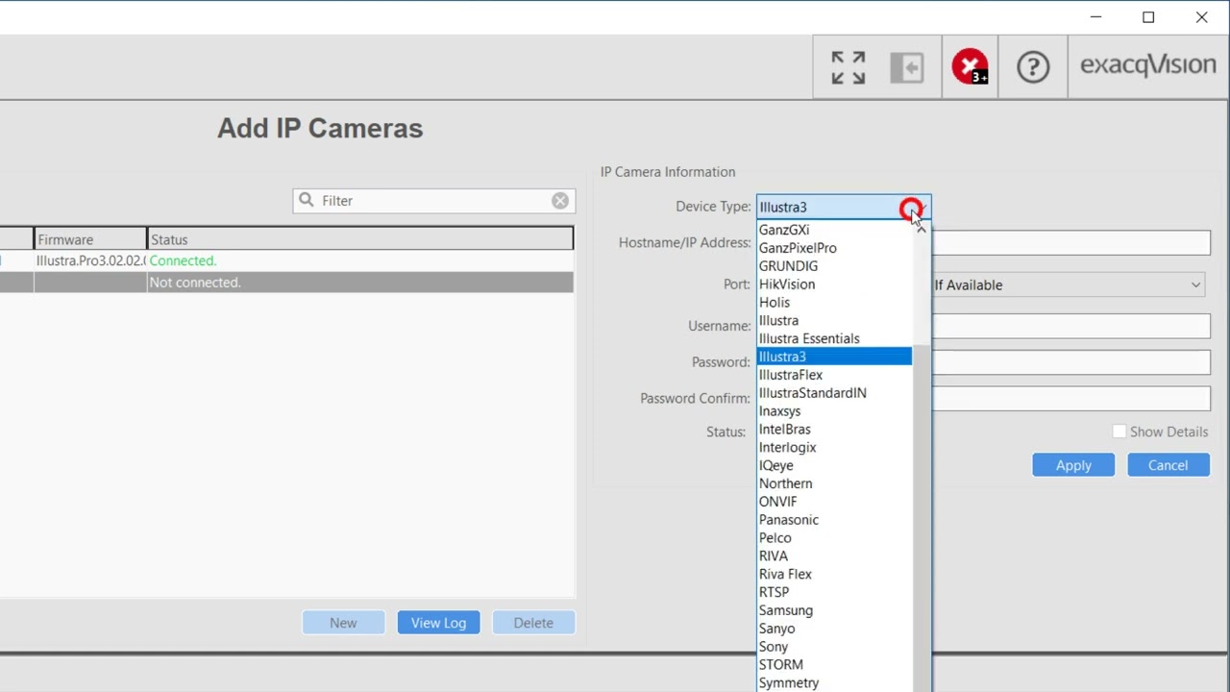The image size is (1230, 692).
Task: Choose GanzPixelPro from device type list
Action: tap(834, 248)
